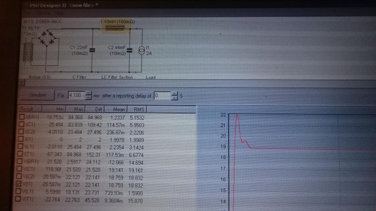This screenshot has height=211, width=376.
Task: Enable the I(C2) trace checkbox
Action: click(21, 132)
